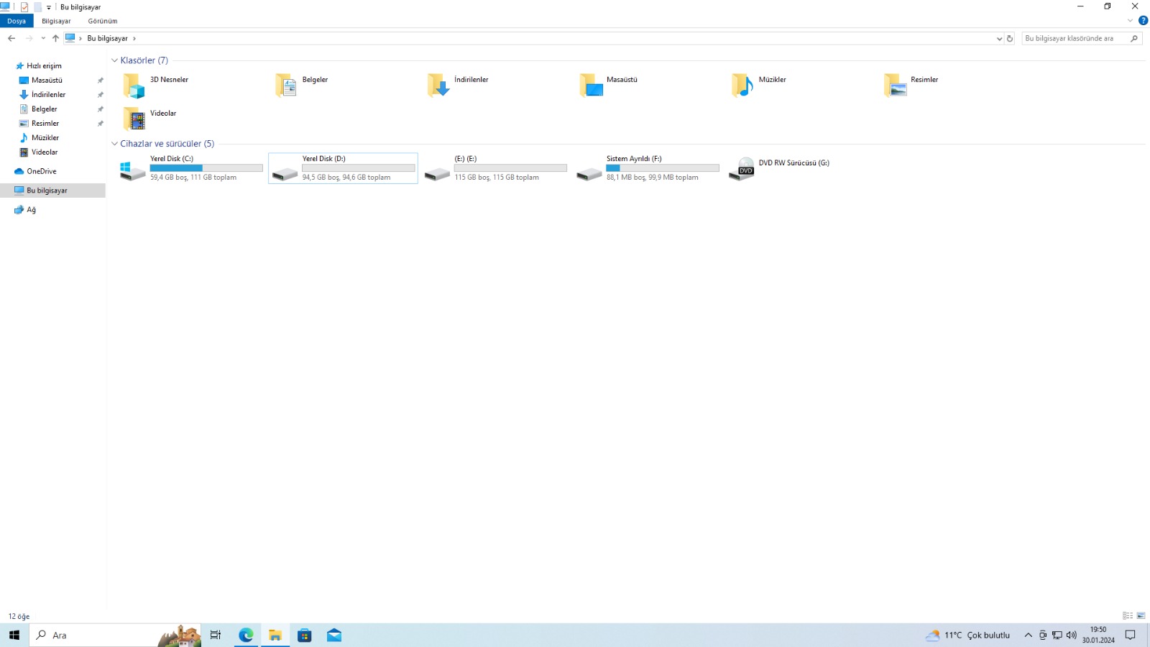Click the chevron before Bu bilgisayar breadcrumb
The height and width of the screenshot is (647, 1150).
80,39
